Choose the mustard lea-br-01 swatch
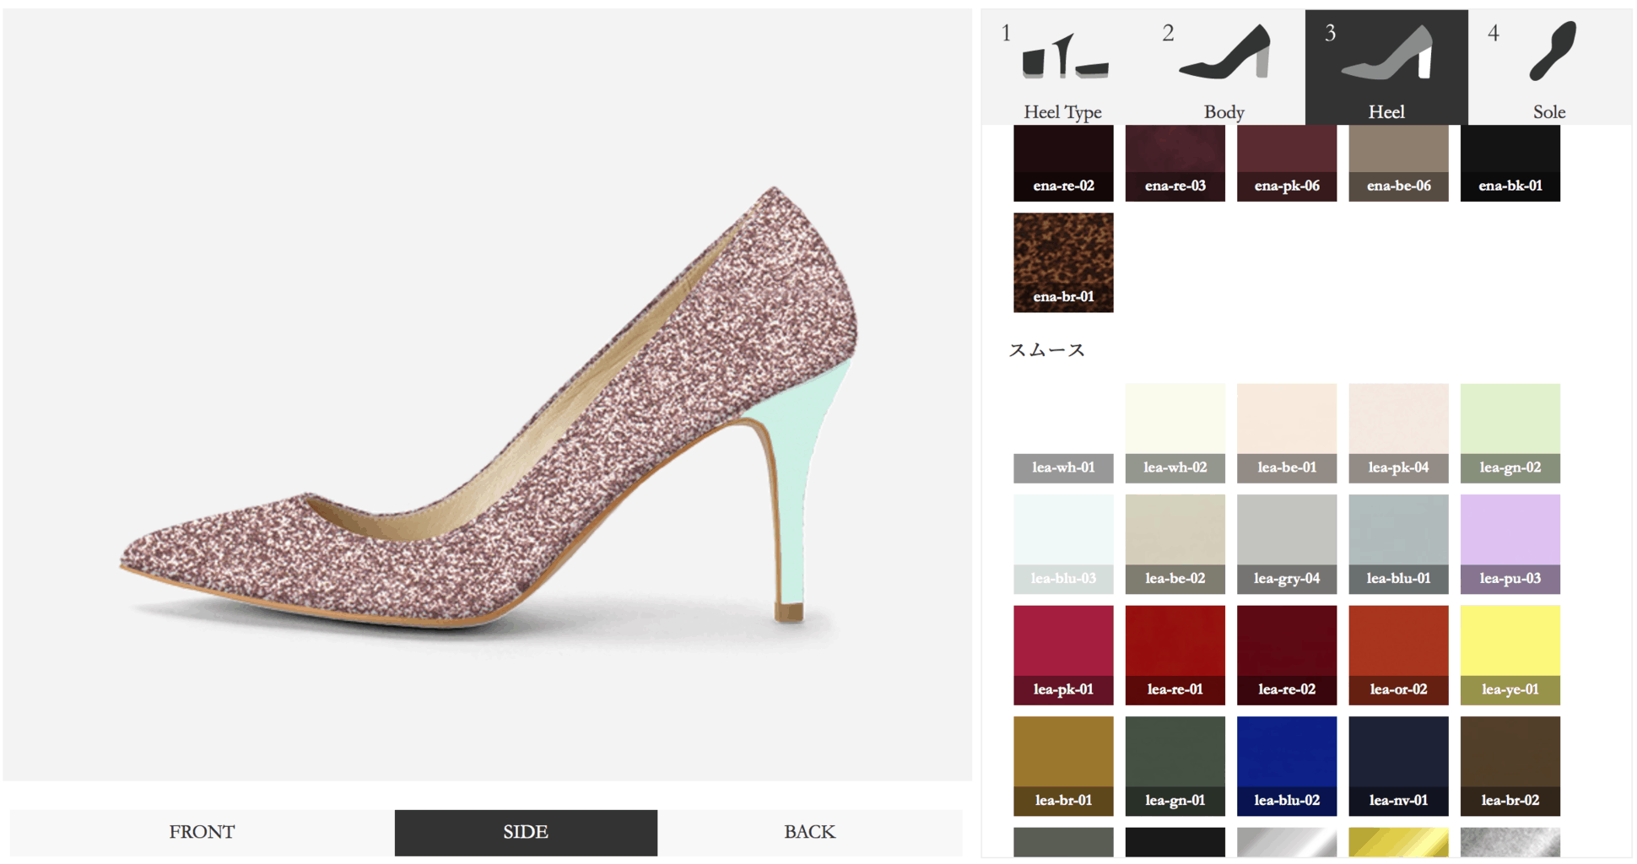 click(1063, 765)
